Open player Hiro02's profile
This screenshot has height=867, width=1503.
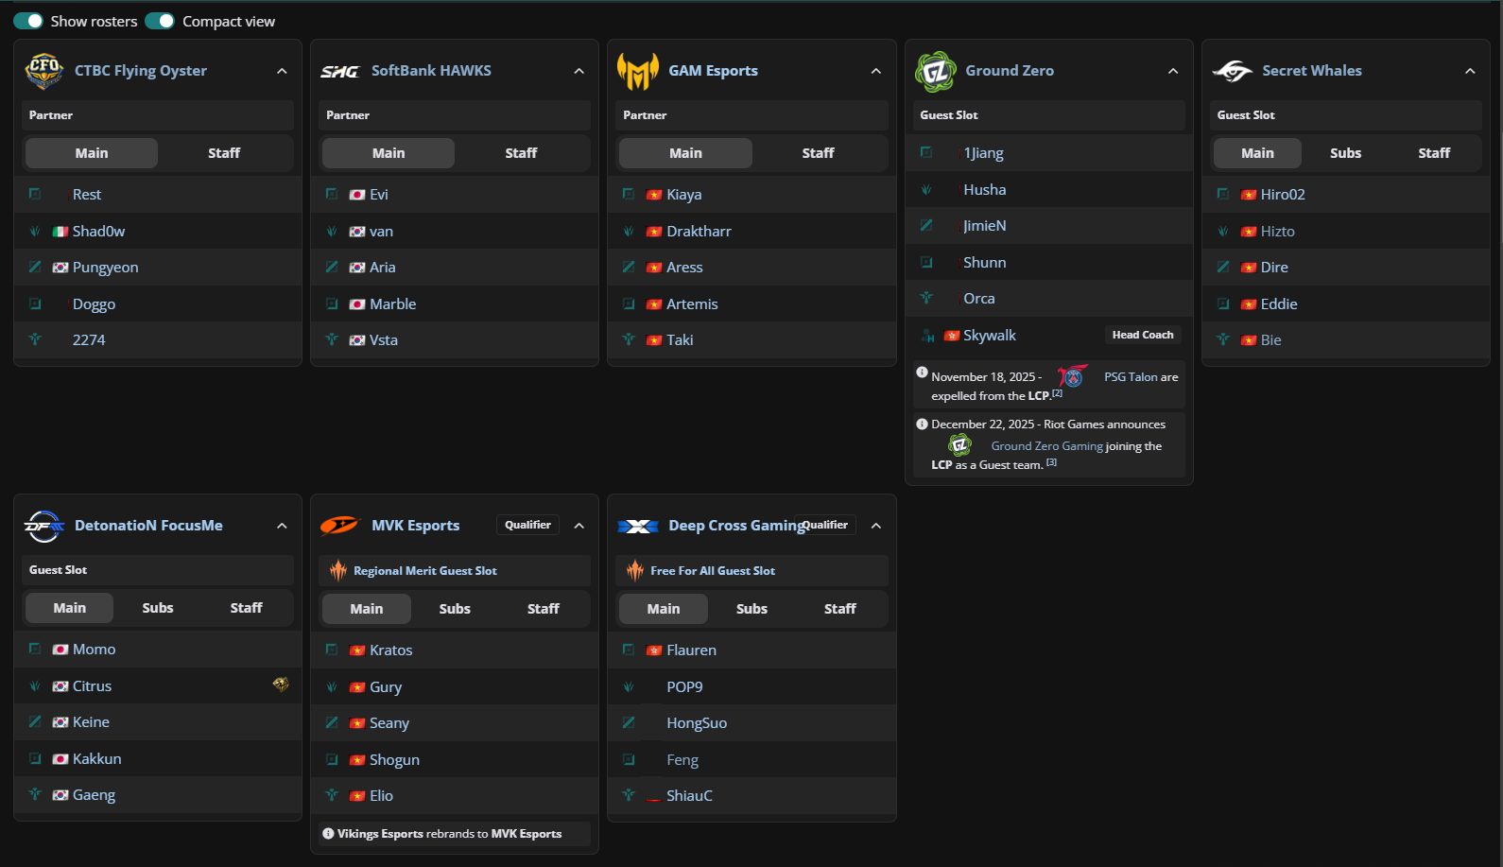click(x=1283, y=195)
